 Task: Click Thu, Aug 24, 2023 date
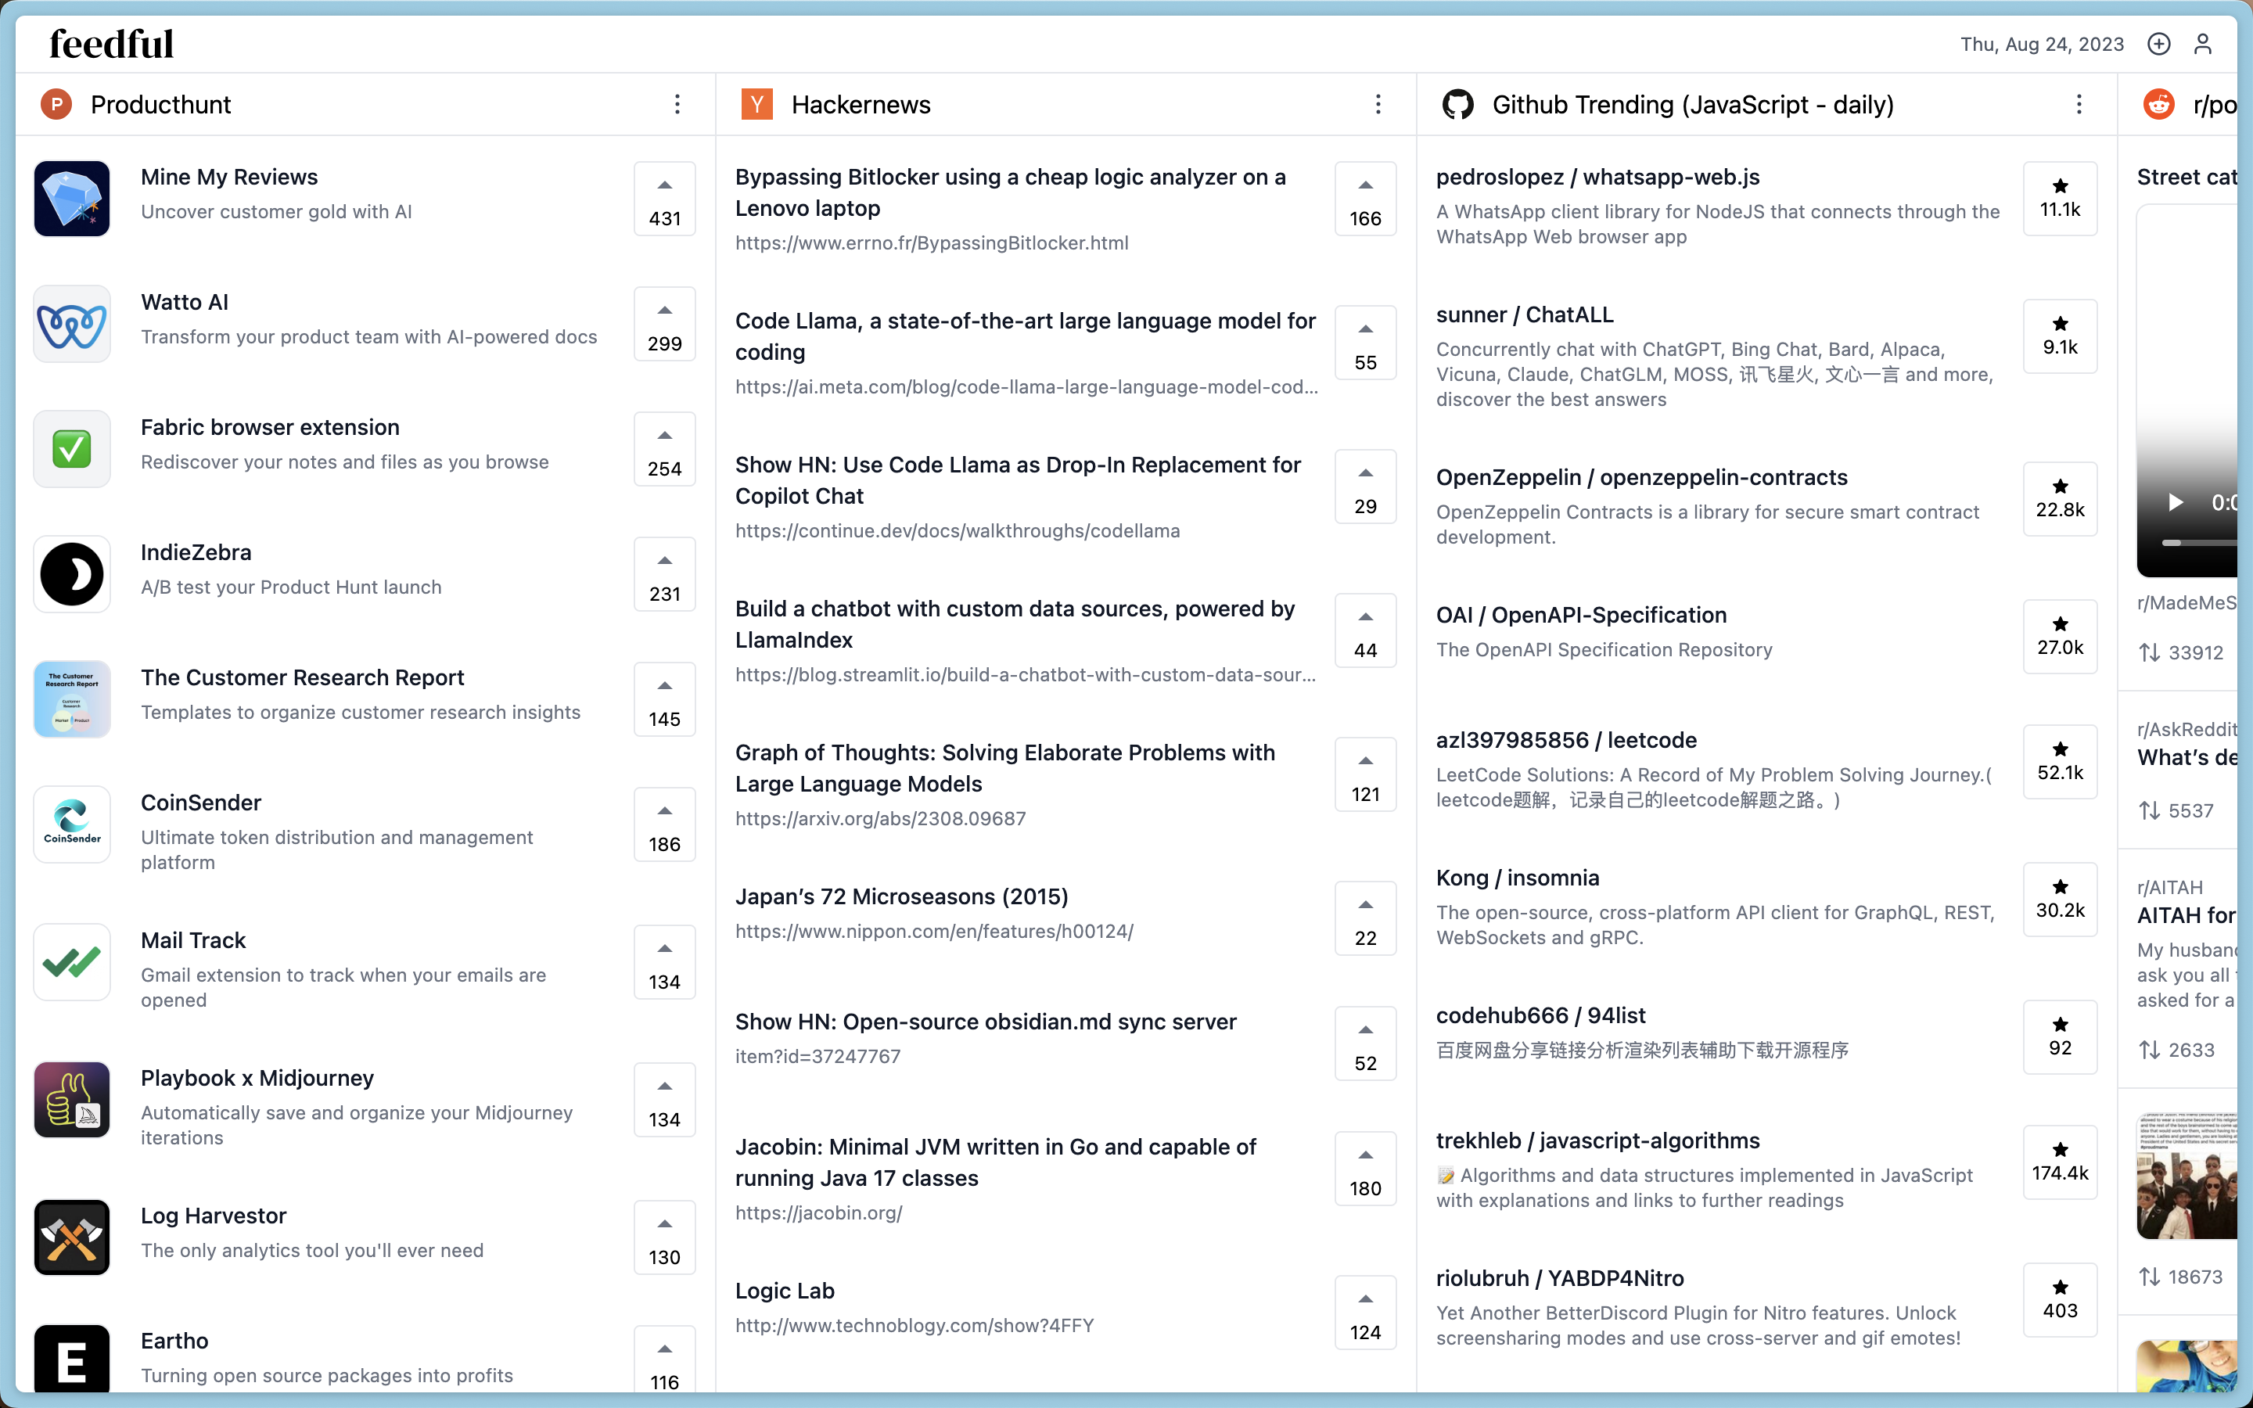(x=2042, y=44)
